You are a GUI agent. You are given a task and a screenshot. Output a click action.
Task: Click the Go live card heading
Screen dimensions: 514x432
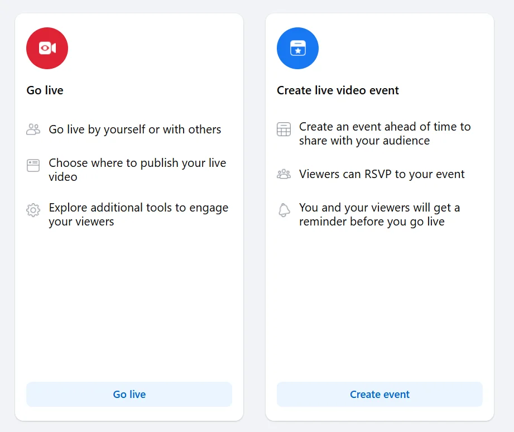coord(45,90)
